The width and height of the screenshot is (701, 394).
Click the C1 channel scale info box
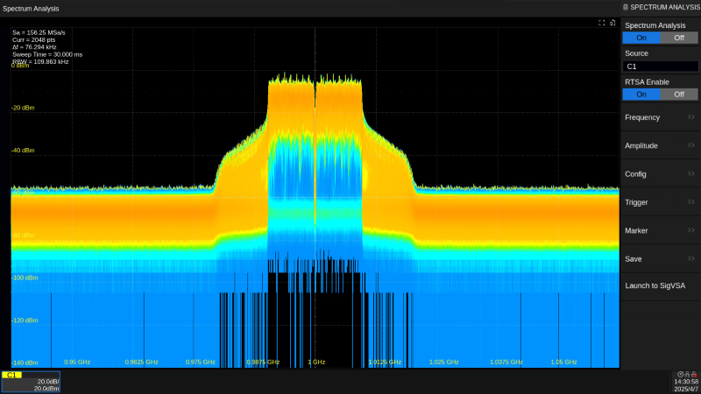[35, 385]
